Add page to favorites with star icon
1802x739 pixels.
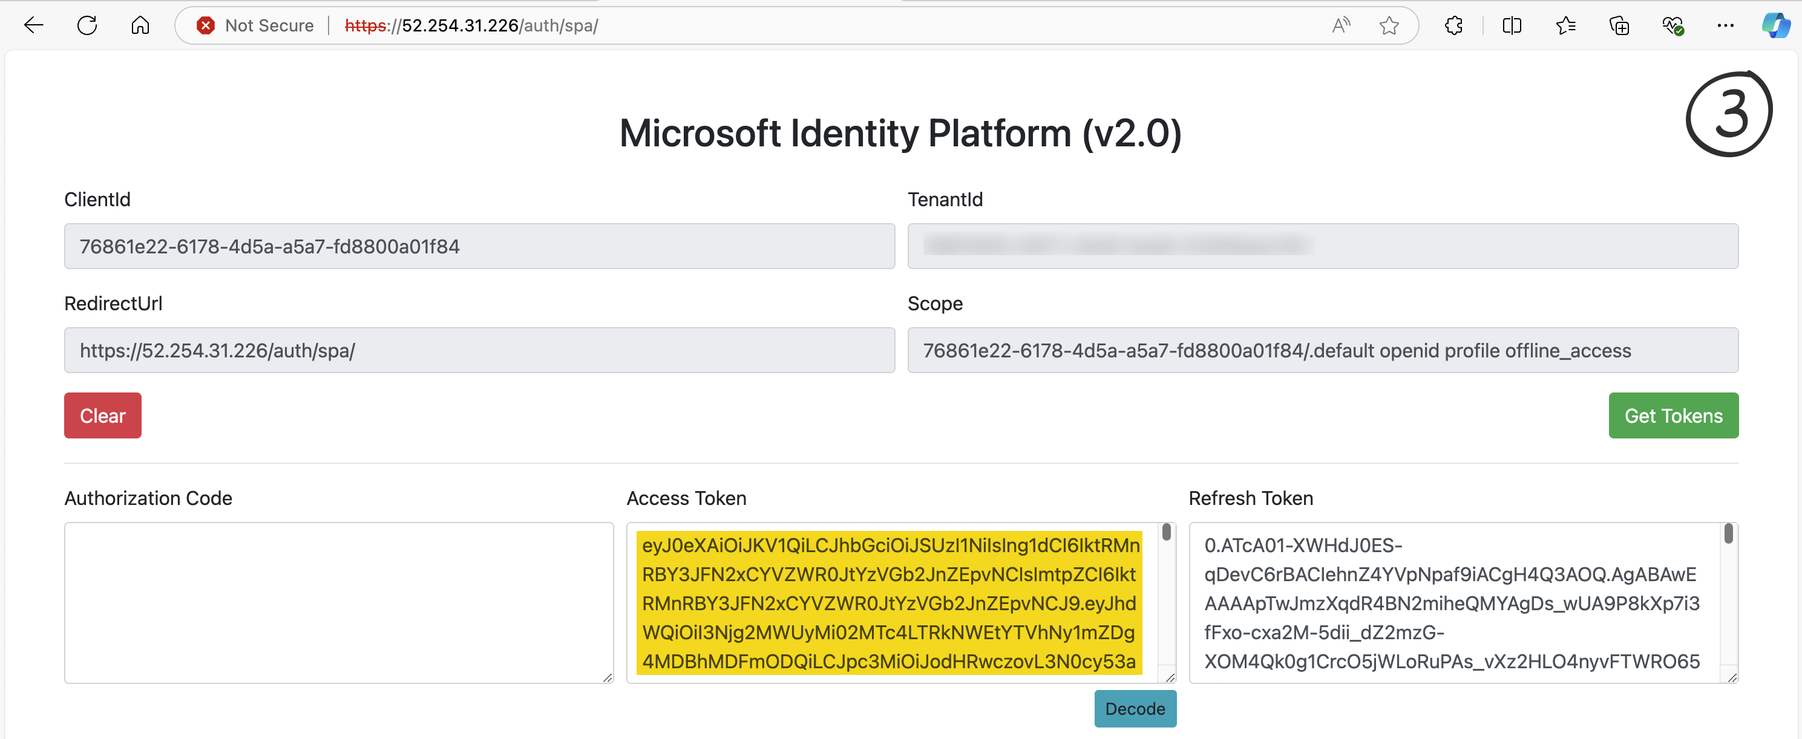(x=1389, y=26)
